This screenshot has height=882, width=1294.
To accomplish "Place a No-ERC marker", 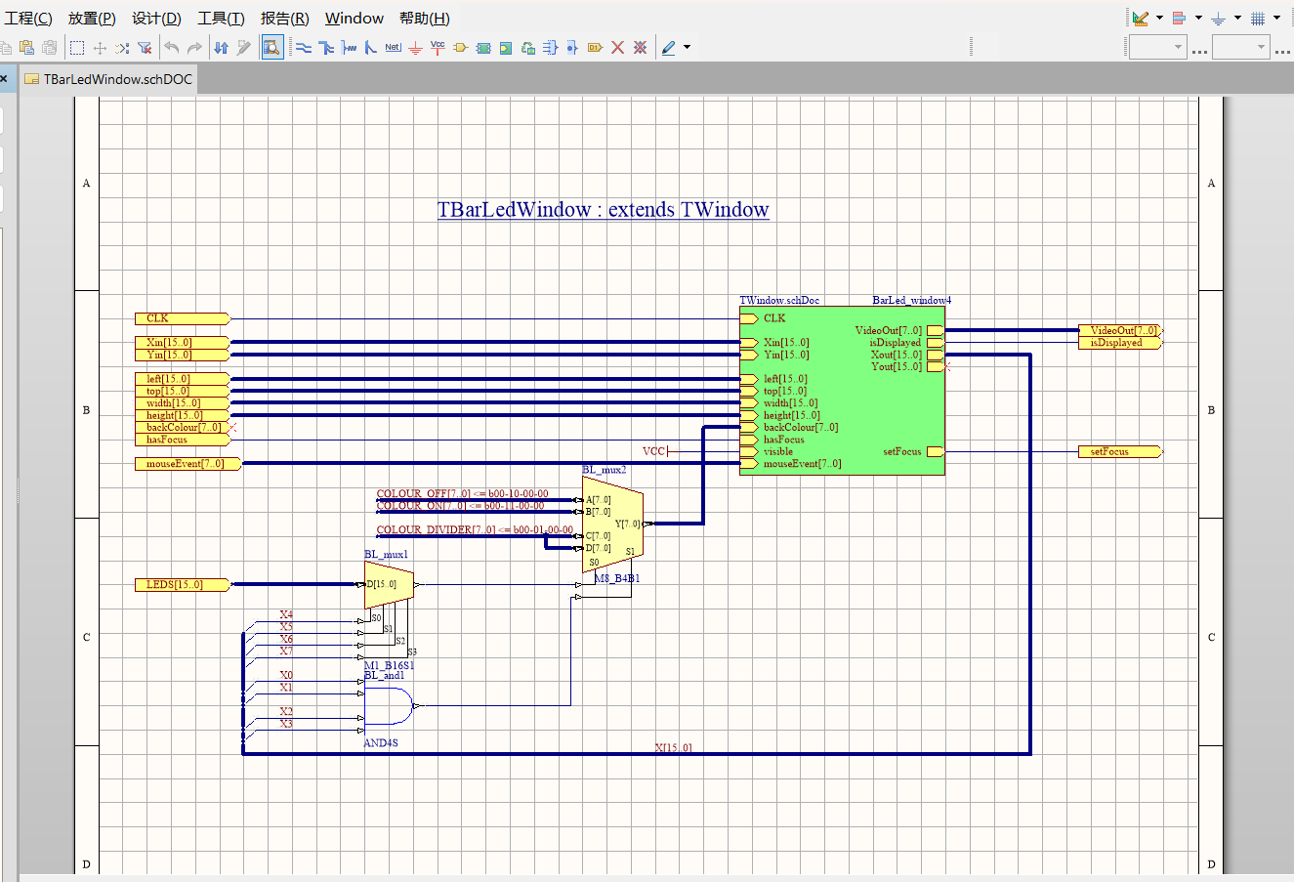I will pos(618,46).
